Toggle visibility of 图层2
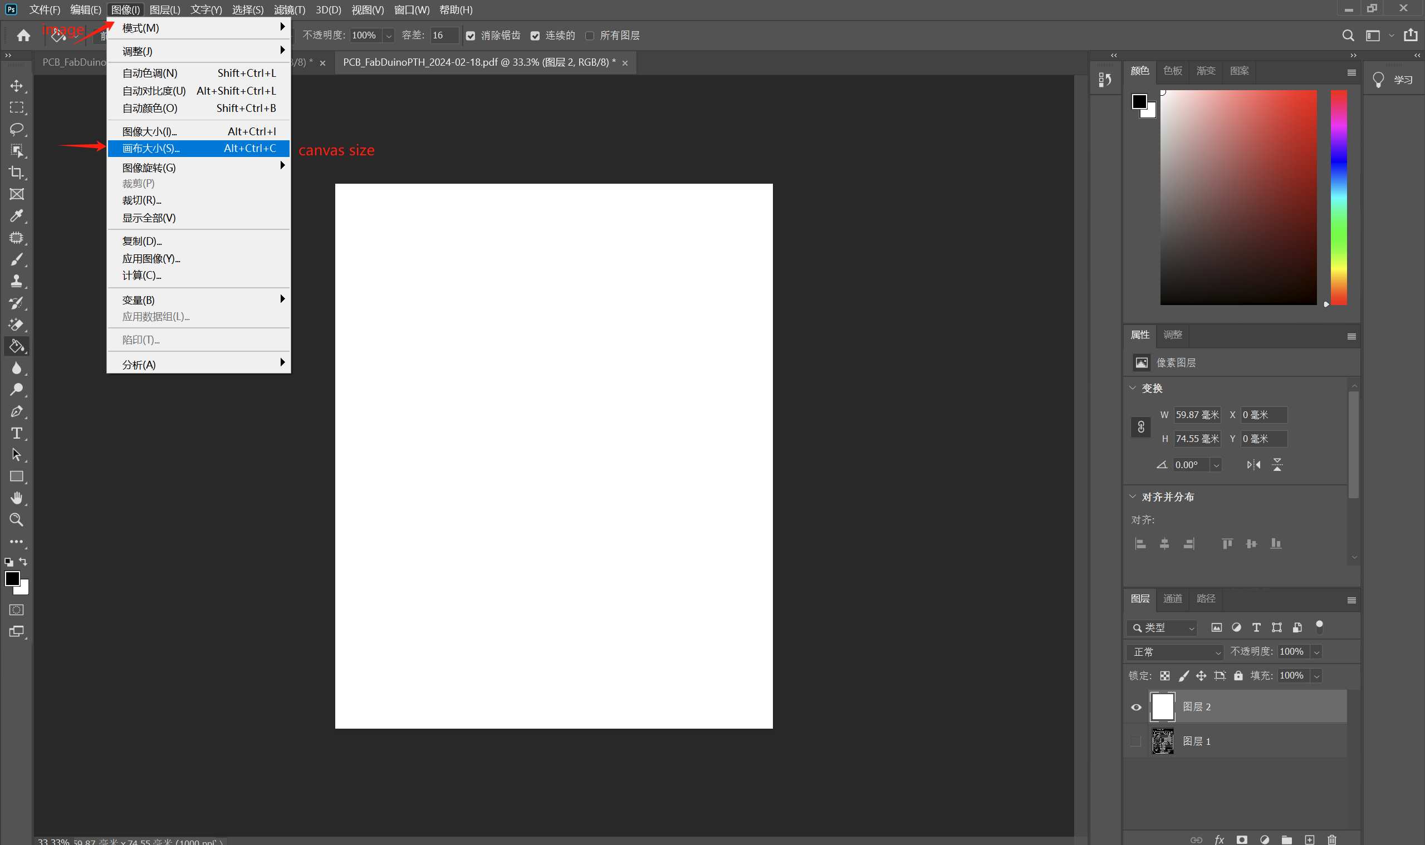Screen dimensions: 1425x845 click(x=1137, y=706)
